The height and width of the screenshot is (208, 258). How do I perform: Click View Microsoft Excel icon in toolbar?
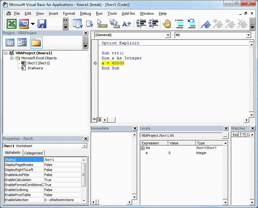[12, 24]
